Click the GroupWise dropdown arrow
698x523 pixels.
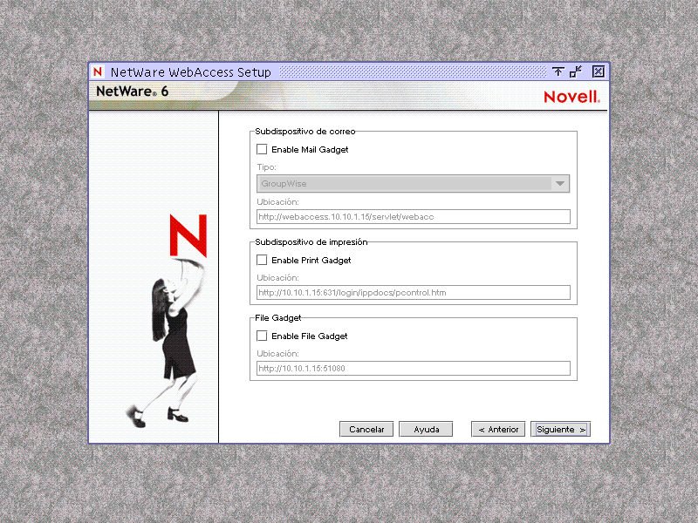pyautogui.click(x=561, y=184)
